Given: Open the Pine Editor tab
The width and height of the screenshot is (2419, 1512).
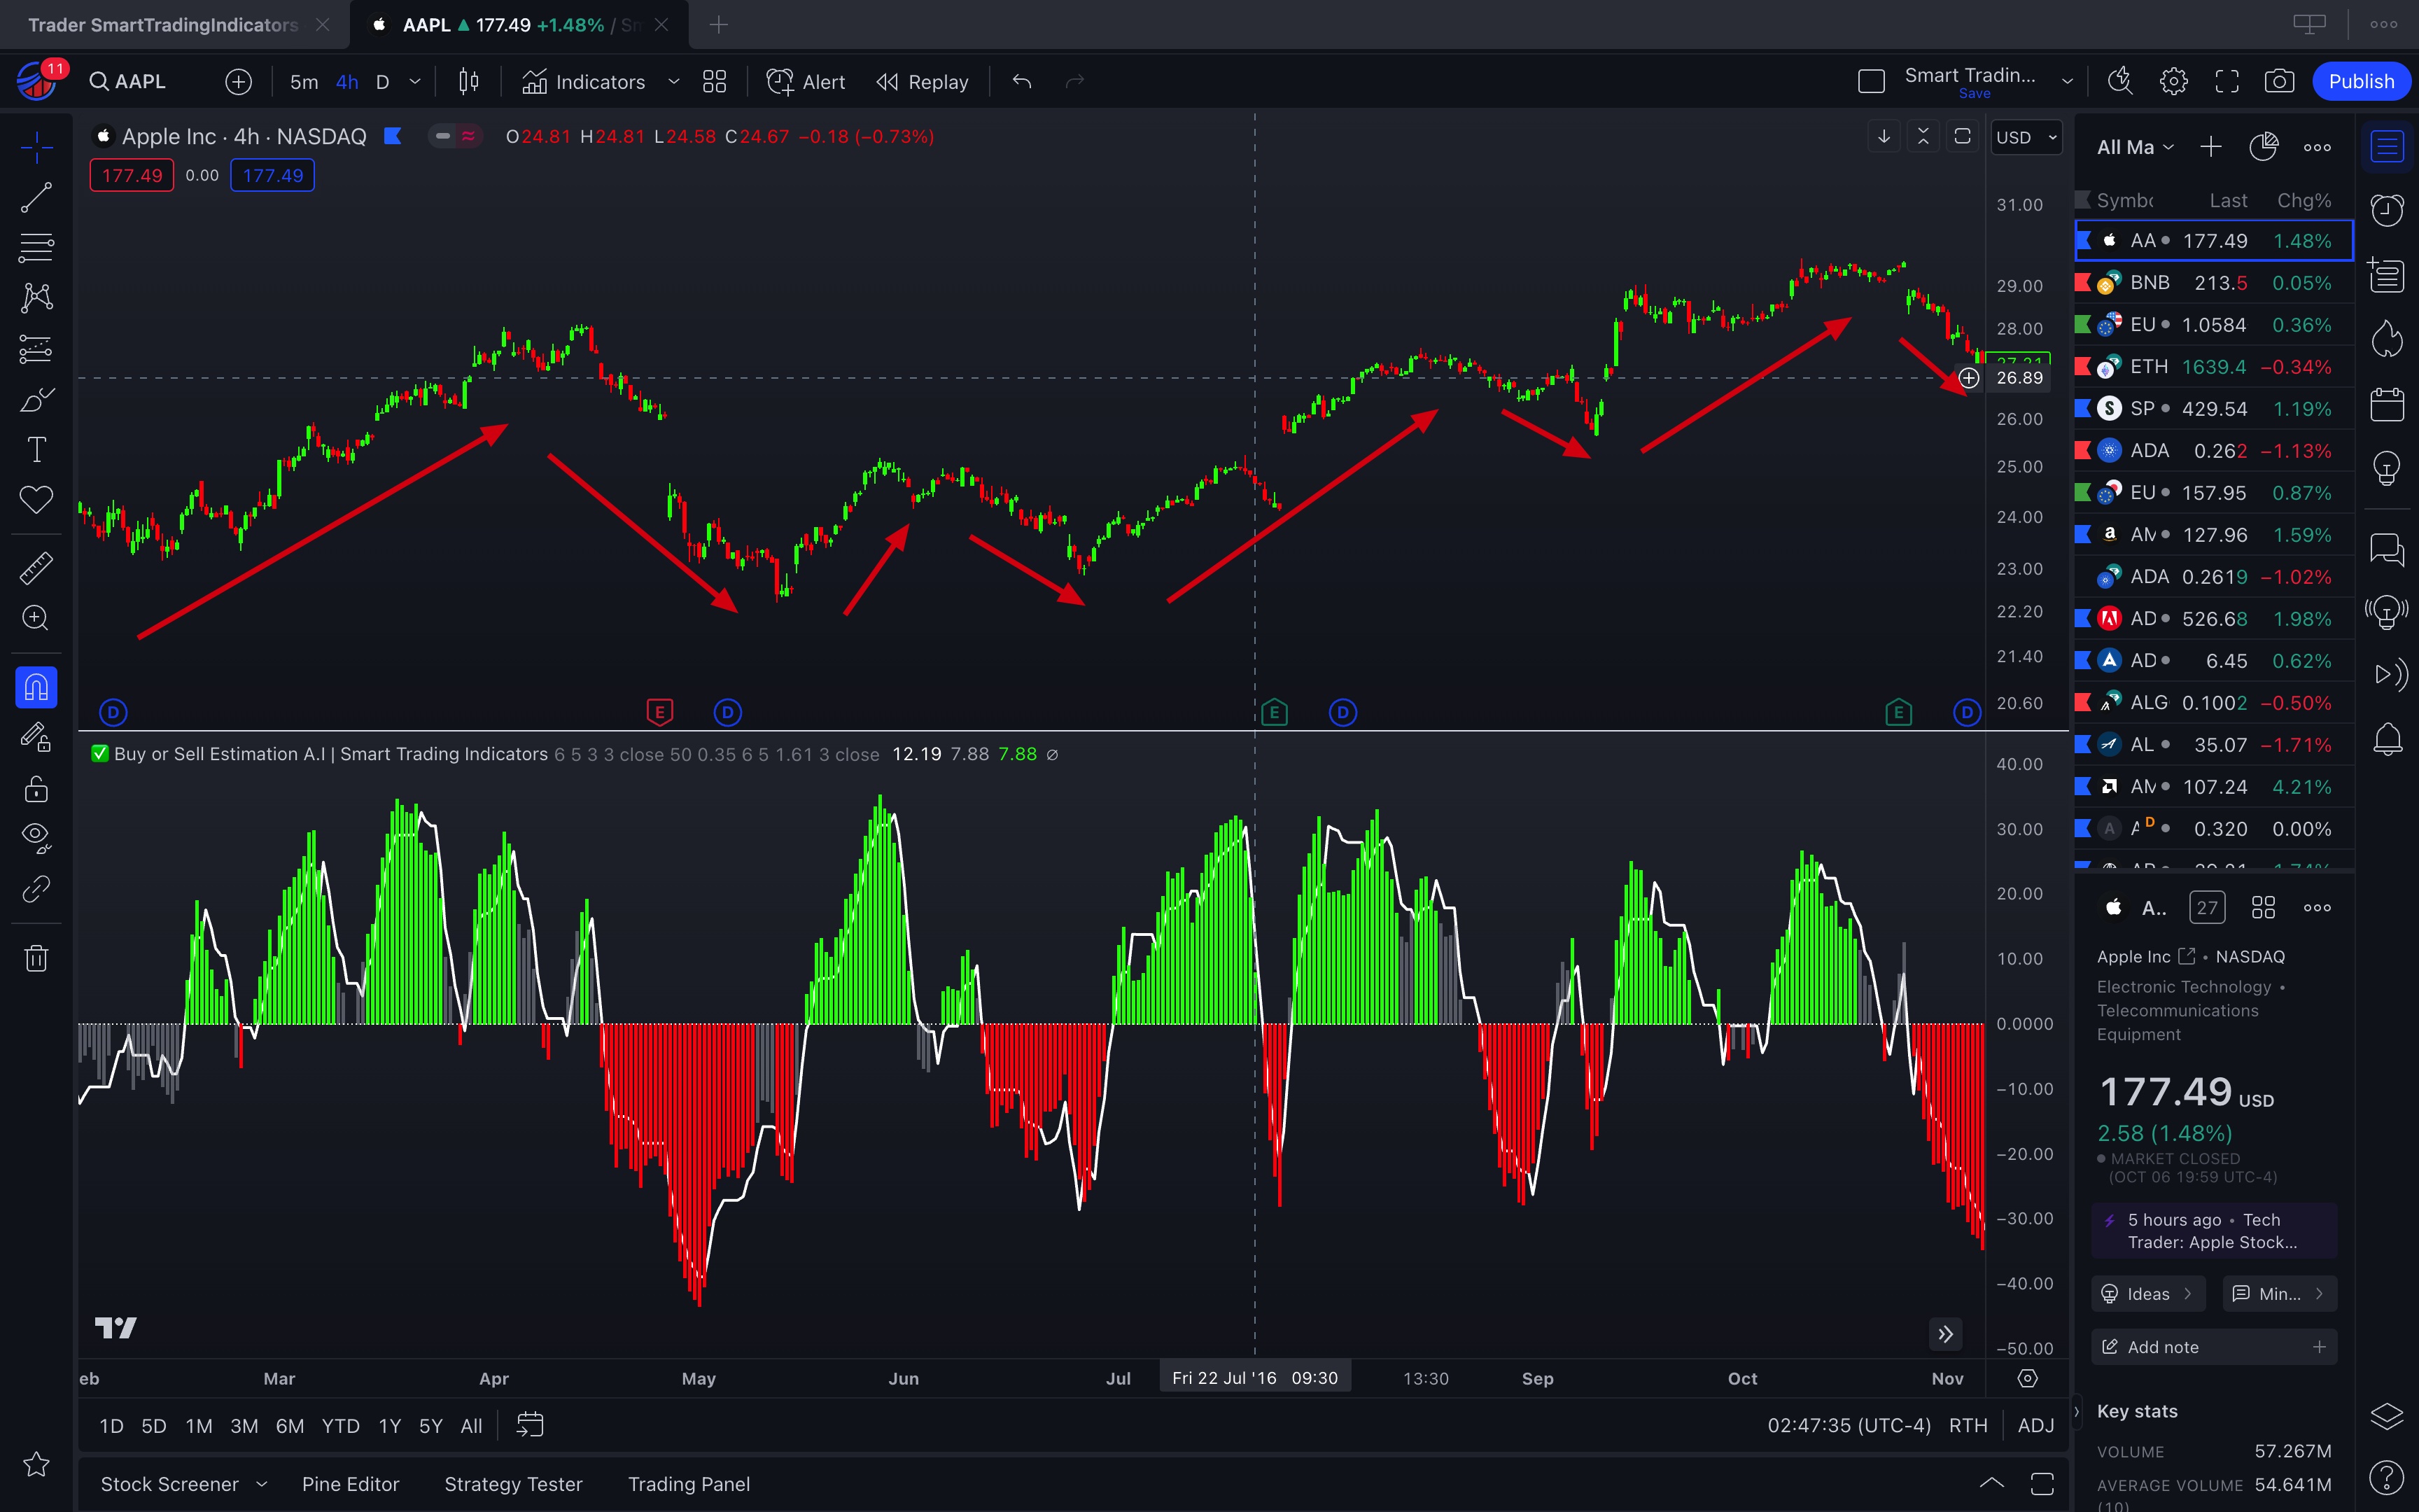Looking at the screenshot, I should (350, 1484).
